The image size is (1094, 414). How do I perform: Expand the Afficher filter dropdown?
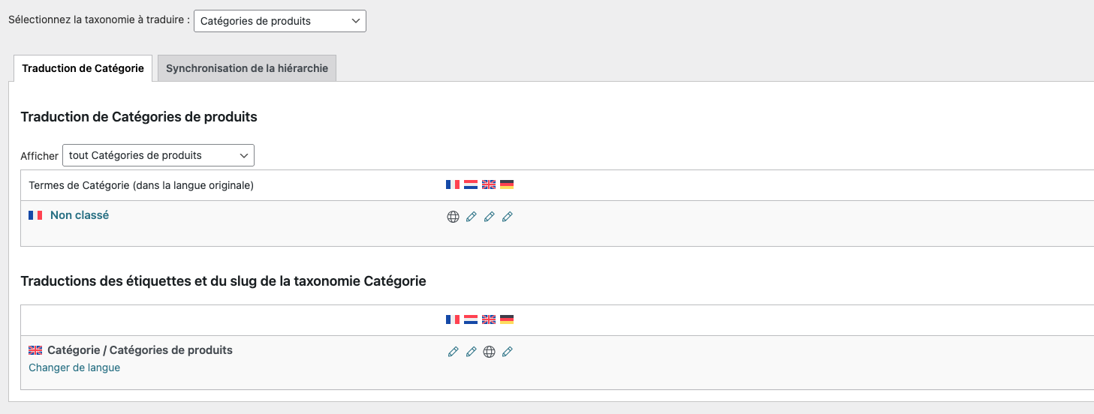point(158,155)
